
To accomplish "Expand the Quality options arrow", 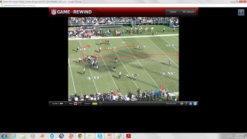I will pyautogui.click(x=100, y=104).
